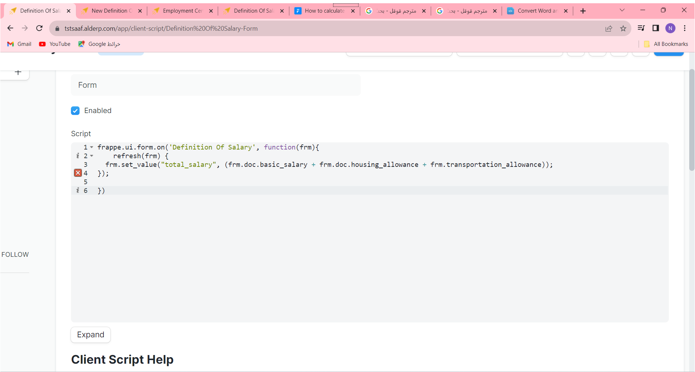695x372 pixels.
Task: Uncheck the Enabled checkbox
Action: [x=75, y=111]
